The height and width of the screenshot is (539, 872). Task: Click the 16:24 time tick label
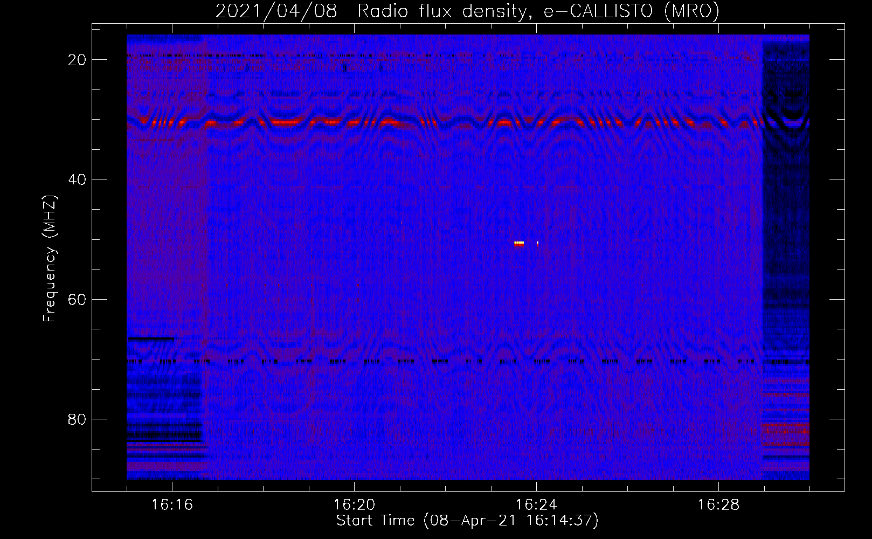(536, 505)
